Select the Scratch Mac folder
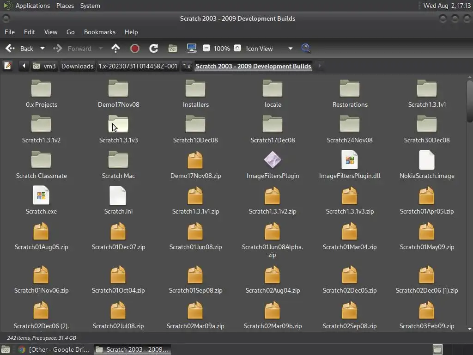473x355 pixels. 119,165
